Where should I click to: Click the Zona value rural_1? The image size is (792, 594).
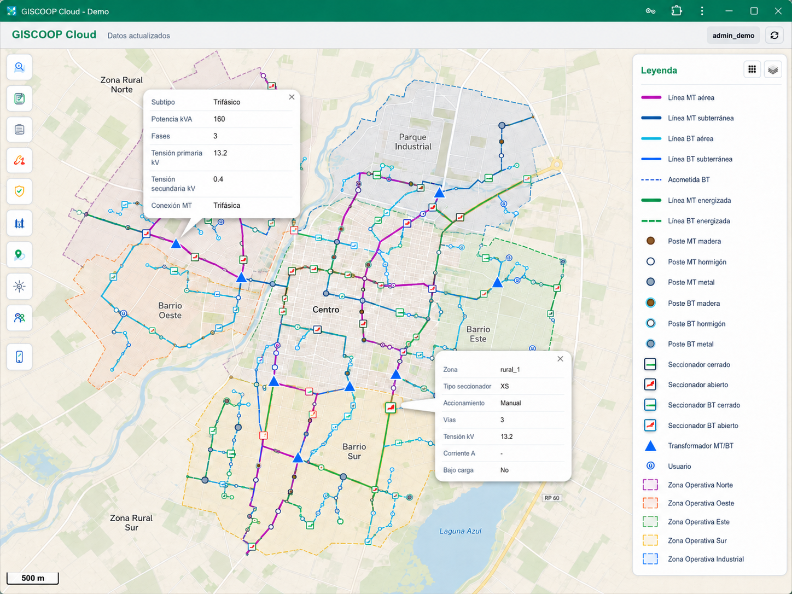[510, 370]
